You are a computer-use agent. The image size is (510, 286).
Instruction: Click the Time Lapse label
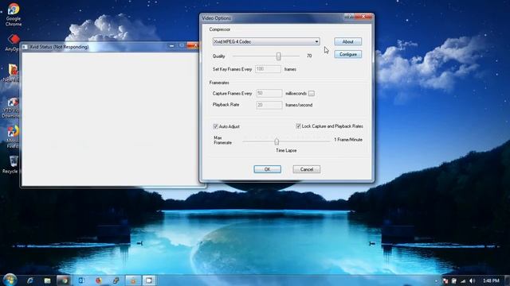(286, 150)
